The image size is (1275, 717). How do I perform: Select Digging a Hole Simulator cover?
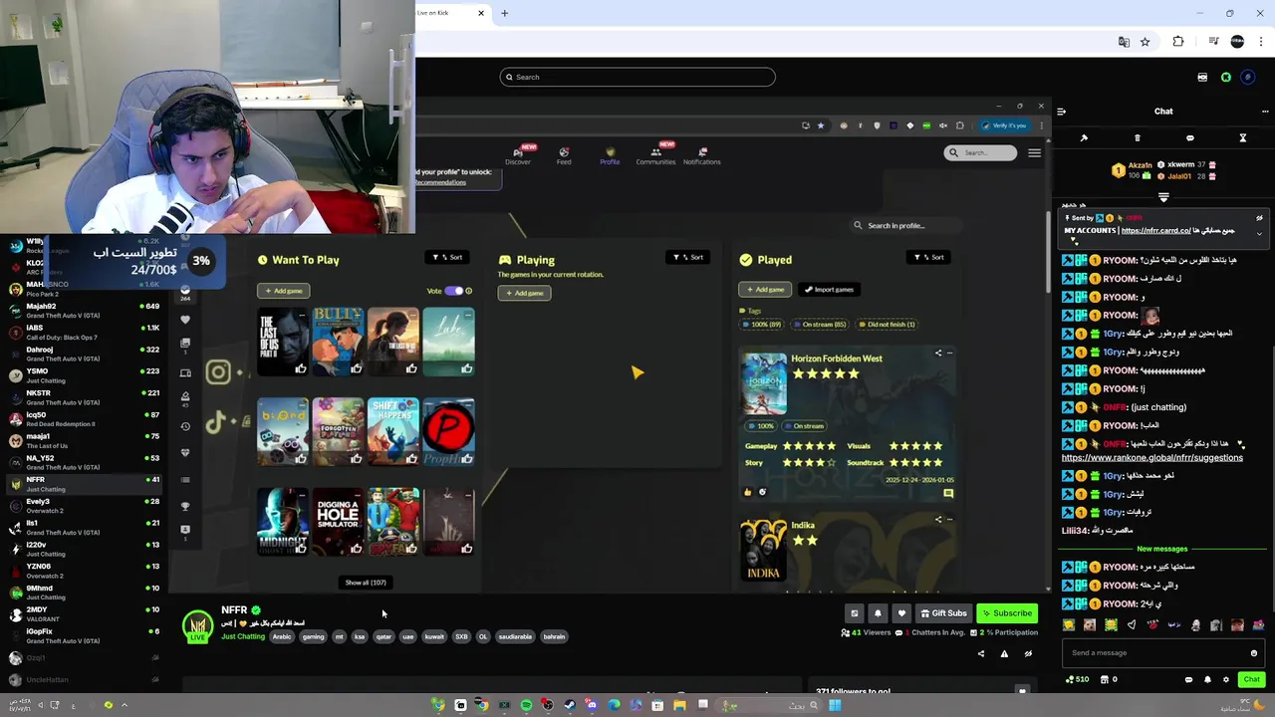pos(338,521)
